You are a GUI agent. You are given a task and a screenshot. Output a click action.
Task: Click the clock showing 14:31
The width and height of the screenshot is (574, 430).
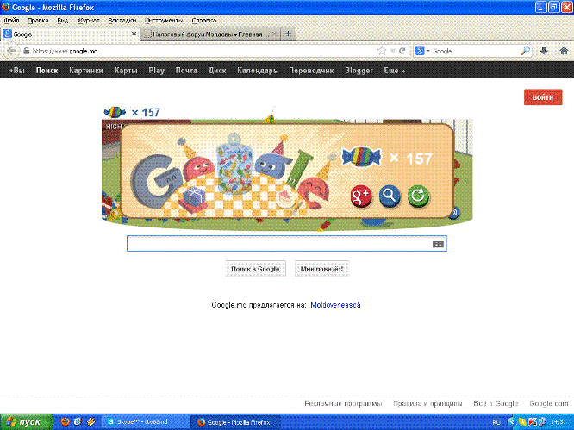[559, 422]
